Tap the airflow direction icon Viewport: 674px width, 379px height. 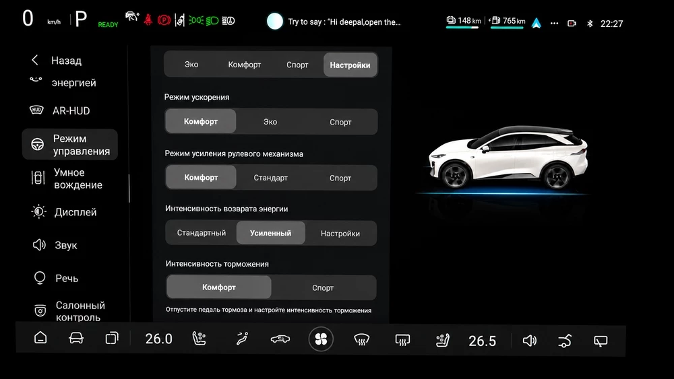[242, 339]
